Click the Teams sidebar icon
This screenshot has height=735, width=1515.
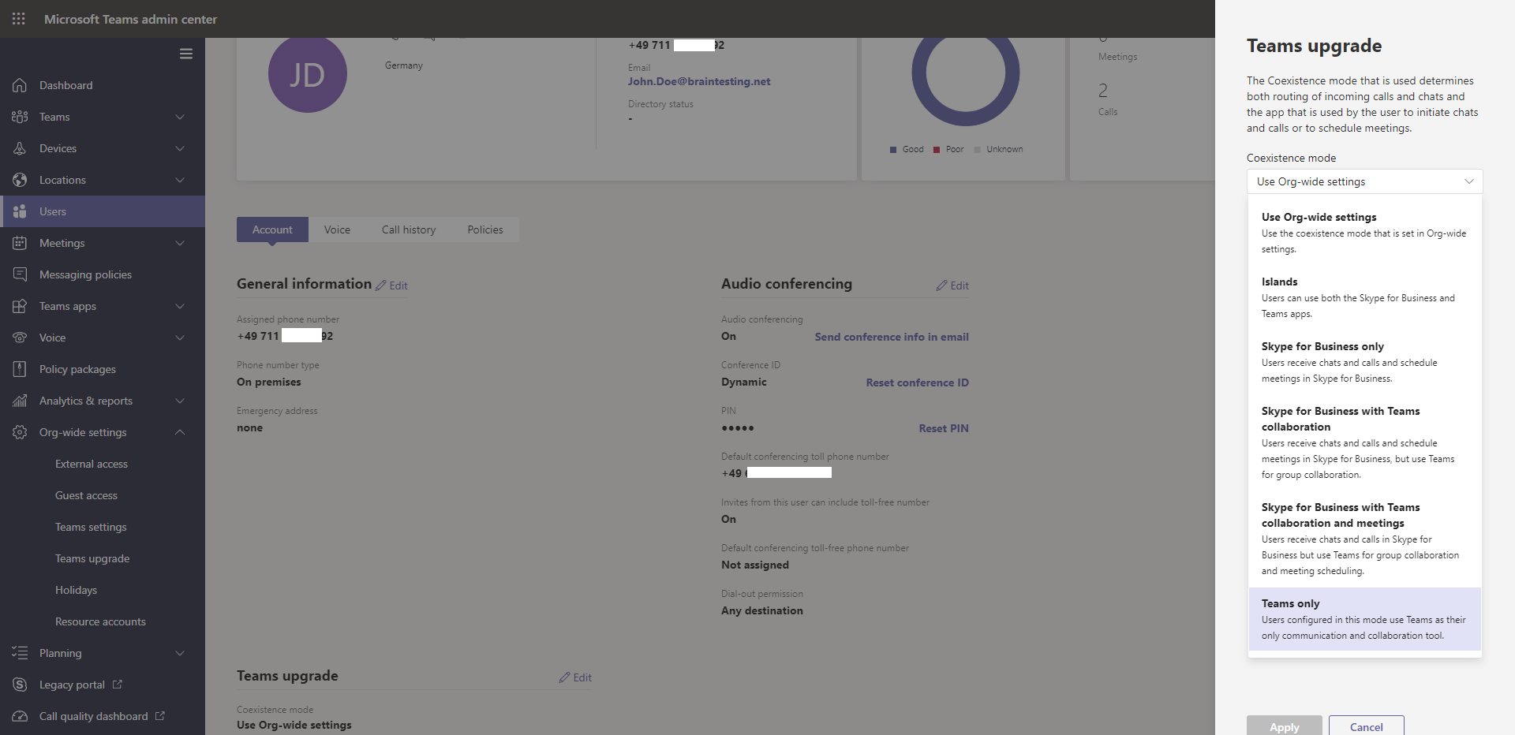[x=20, y=117]
